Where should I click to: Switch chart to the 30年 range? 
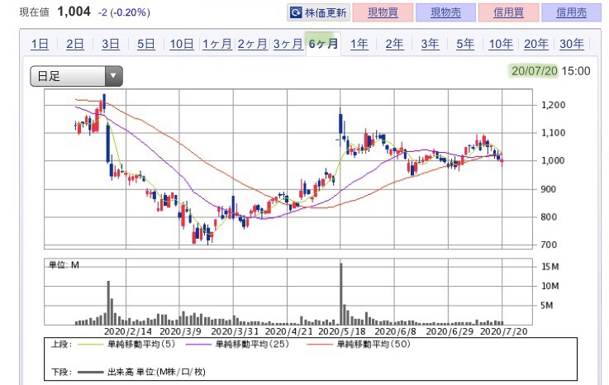[x=572, y=44]
